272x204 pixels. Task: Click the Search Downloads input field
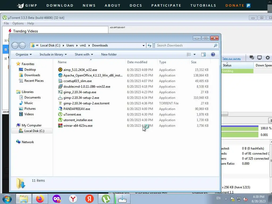tap(185, 45)
